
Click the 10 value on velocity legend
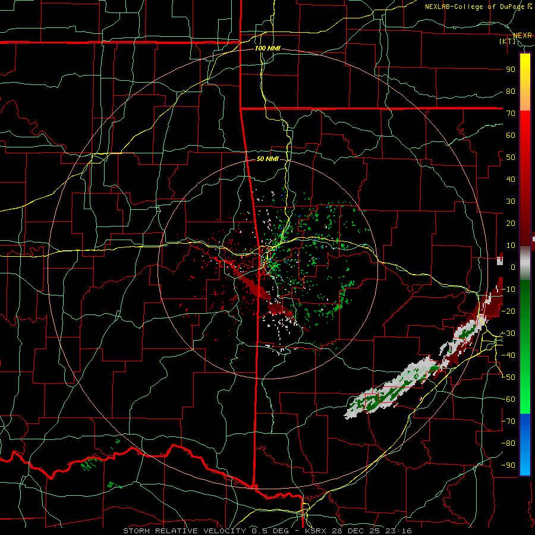(511, 246)
